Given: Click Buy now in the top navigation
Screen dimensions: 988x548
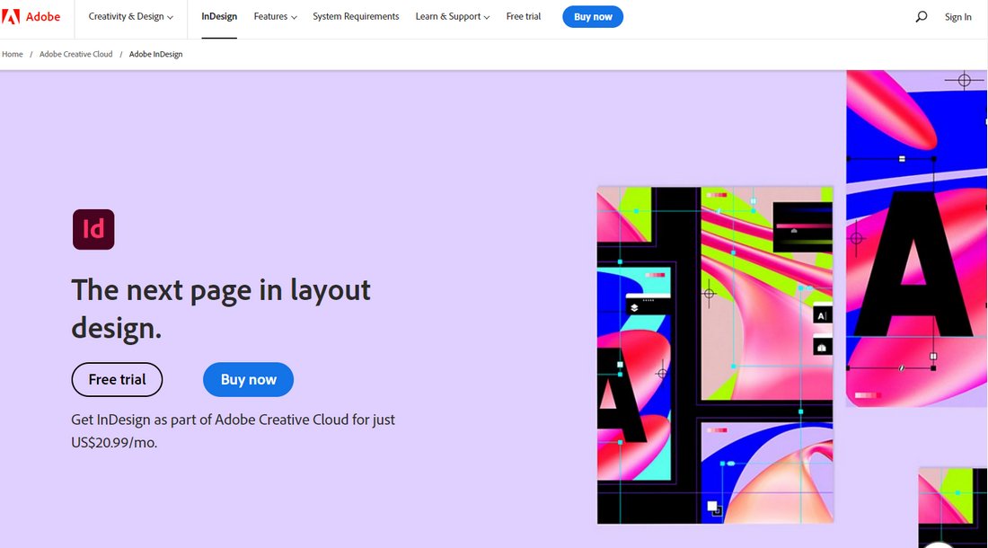Looking at the screenshot, I should [593, 16].
